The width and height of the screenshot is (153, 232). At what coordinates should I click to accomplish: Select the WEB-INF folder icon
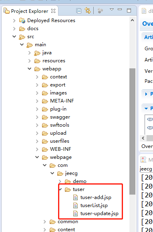(45, 149)
